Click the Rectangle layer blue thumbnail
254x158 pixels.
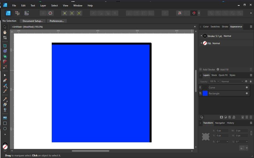coord(205,93)
